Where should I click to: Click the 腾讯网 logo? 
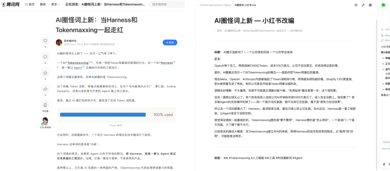point(10,4)
